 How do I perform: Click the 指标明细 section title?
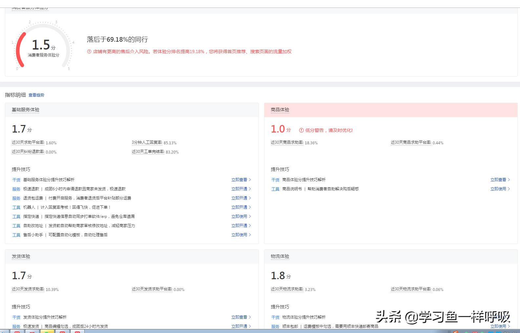[15, 95]
